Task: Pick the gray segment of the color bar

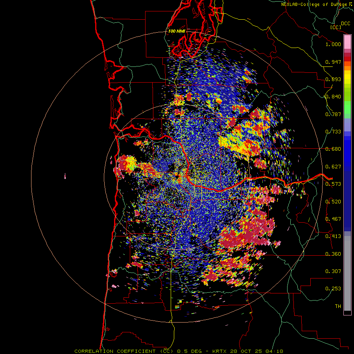Action: coord(347,273)
